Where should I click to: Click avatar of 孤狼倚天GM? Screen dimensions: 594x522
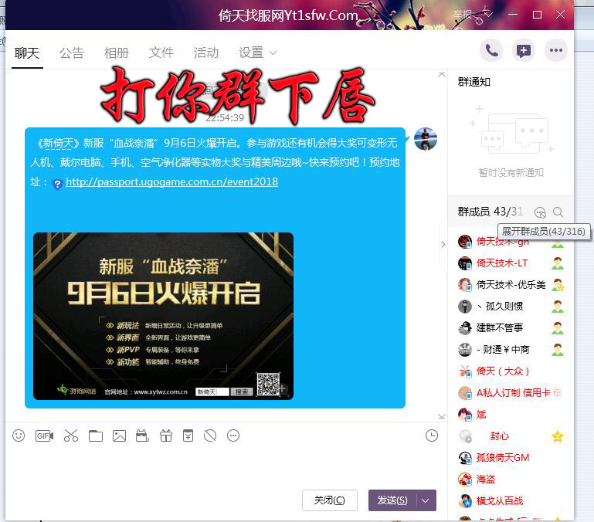465,458
